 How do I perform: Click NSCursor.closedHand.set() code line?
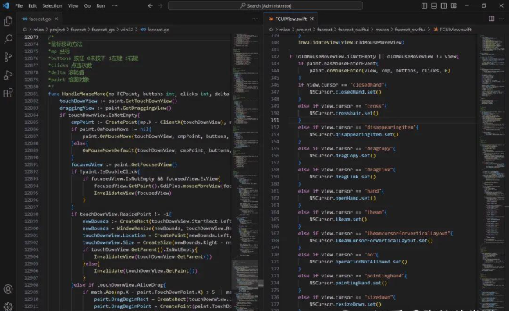[345, 92]
